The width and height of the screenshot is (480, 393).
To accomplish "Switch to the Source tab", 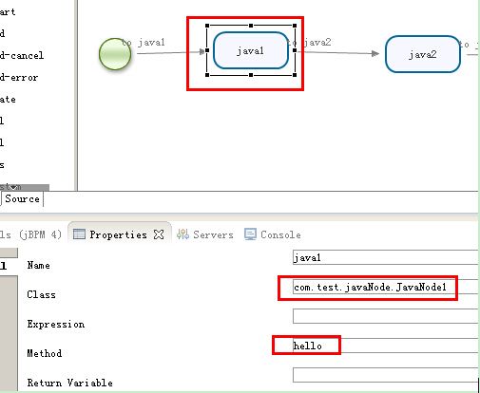I will click(x=22, y=199).
